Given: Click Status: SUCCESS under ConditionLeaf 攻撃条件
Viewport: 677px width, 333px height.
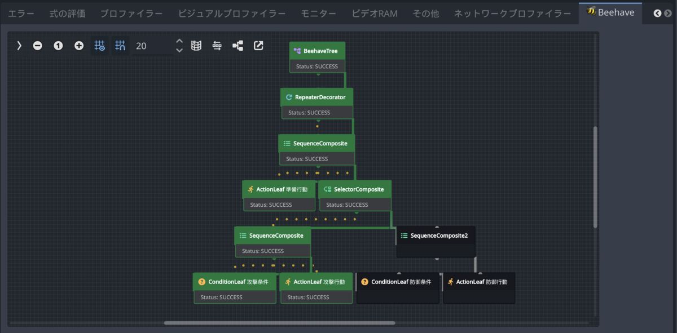Looking at the screenshot, I should click(x=221, y=298).
